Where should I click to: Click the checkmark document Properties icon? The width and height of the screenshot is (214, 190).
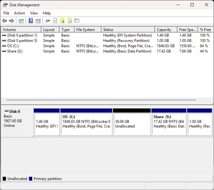[x=55, y=21]
